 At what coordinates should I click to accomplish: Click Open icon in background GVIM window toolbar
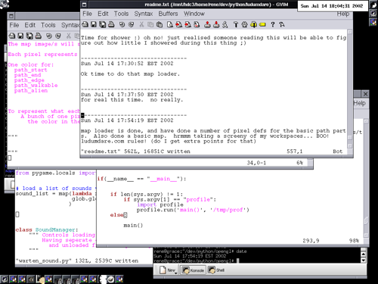coord(12,36)
